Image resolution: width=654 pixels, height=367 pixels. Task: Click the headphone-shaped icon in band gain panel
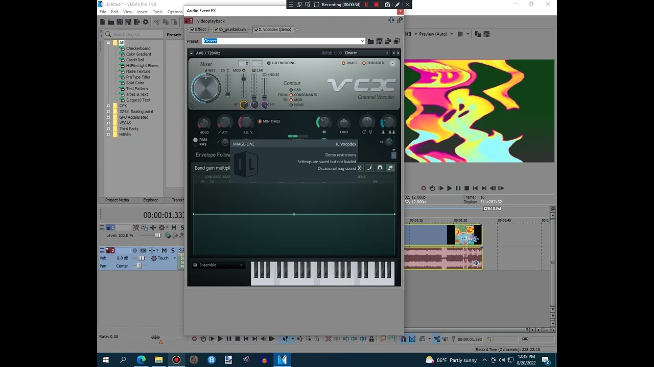[380, 168]
